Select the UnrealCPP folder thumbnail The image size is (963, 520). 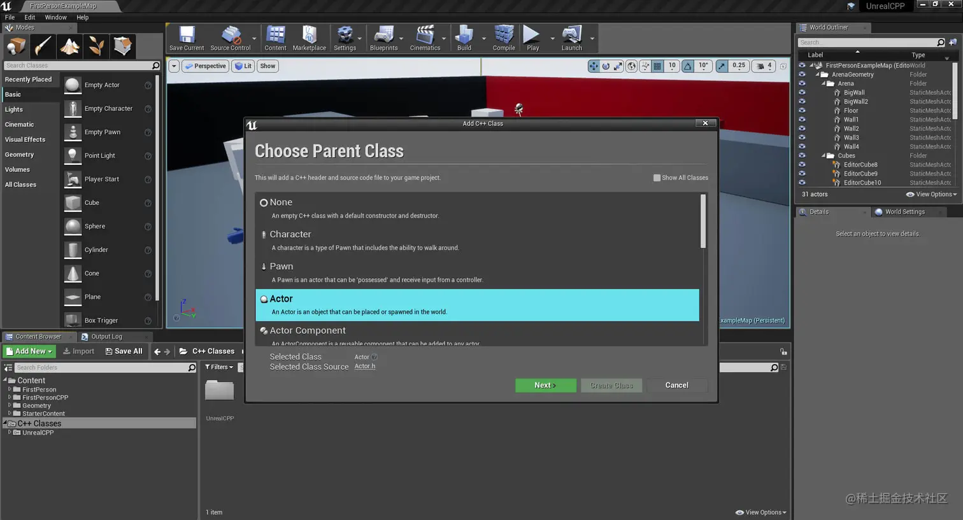click(220, 390)
